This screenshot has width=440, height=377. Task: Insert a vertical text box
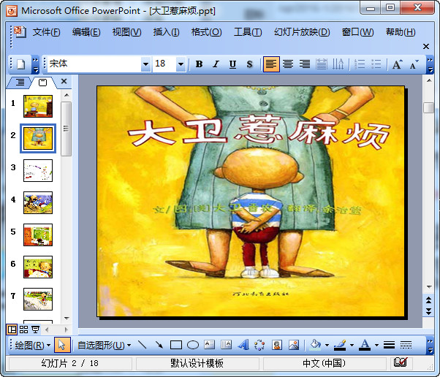coord(226,345)
